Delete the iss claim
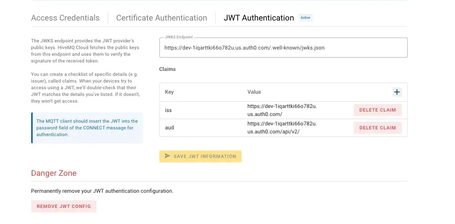Image resolution: width=455 pixels, height=224 pixels. pyautogui.click(x=377, y=110)
